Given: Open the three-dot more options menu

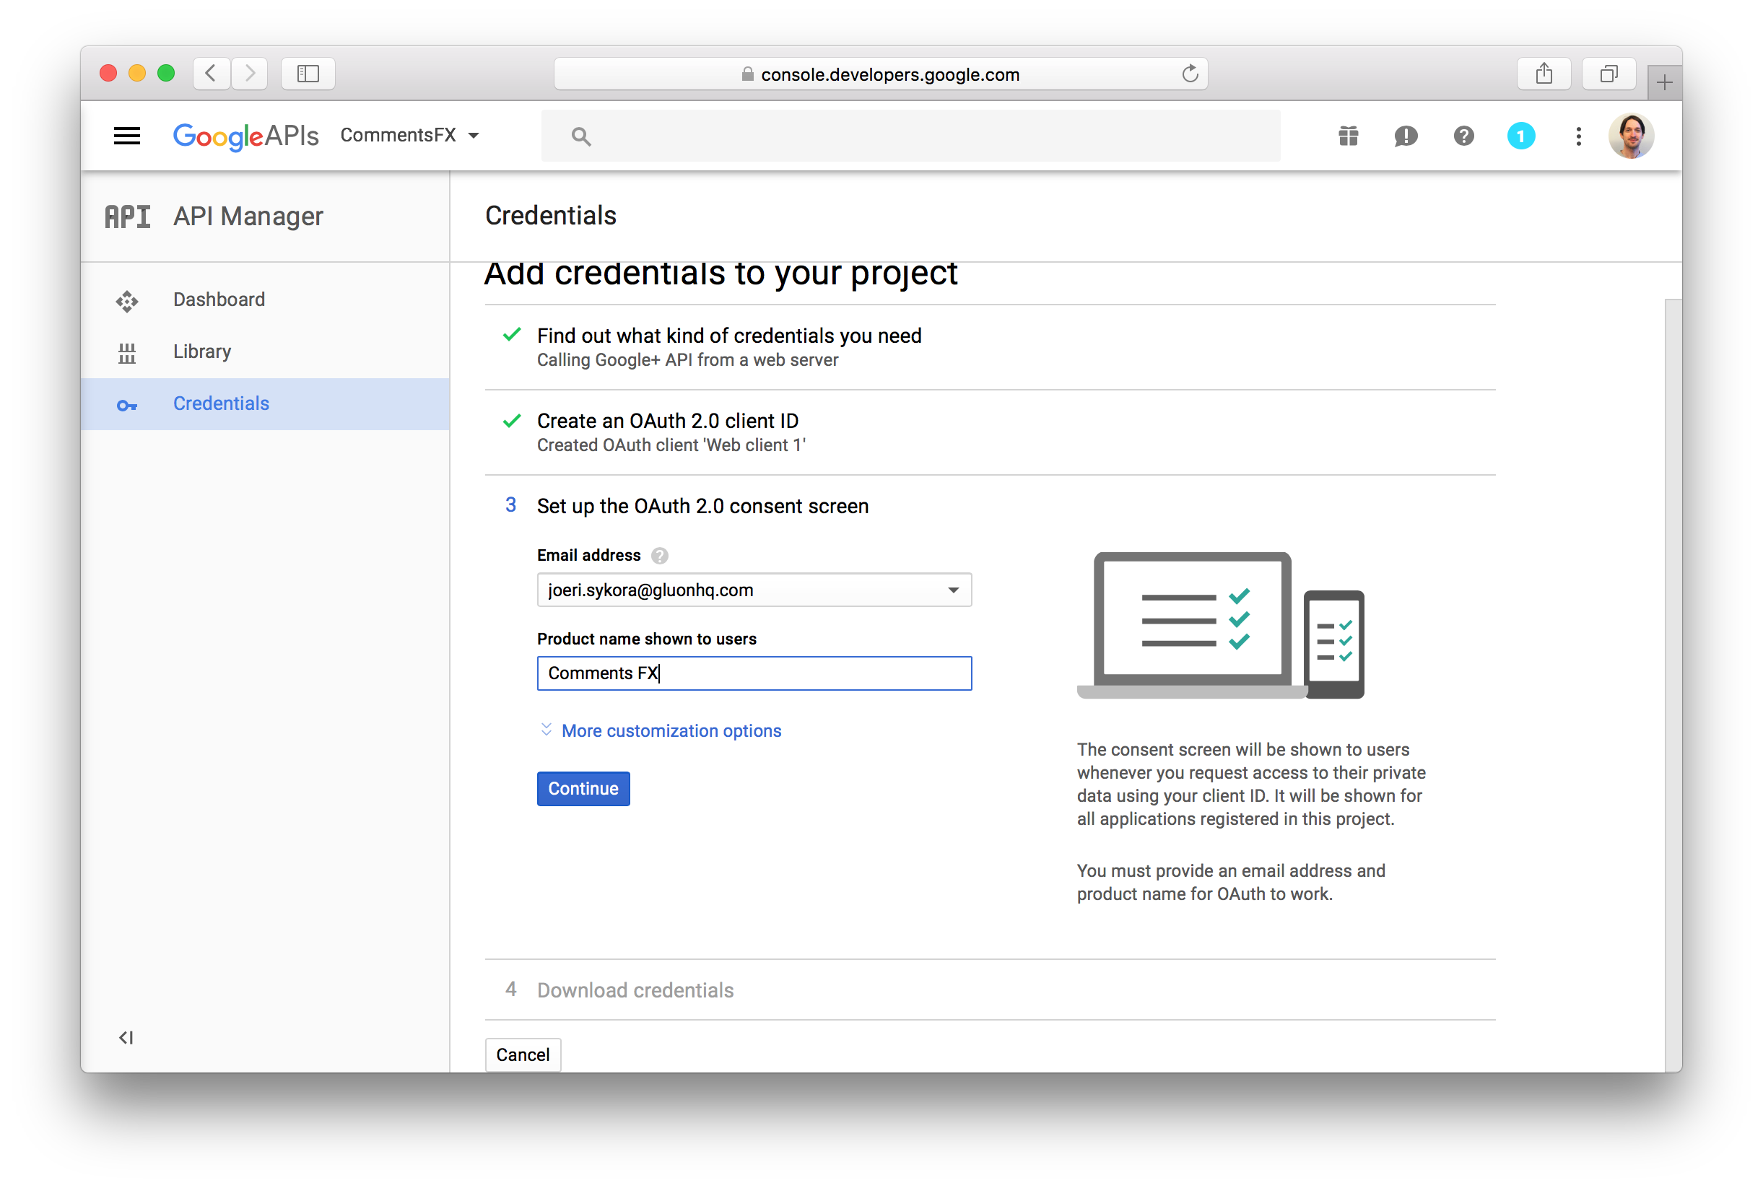Looking at the screenshot, I should (1578, 136).
